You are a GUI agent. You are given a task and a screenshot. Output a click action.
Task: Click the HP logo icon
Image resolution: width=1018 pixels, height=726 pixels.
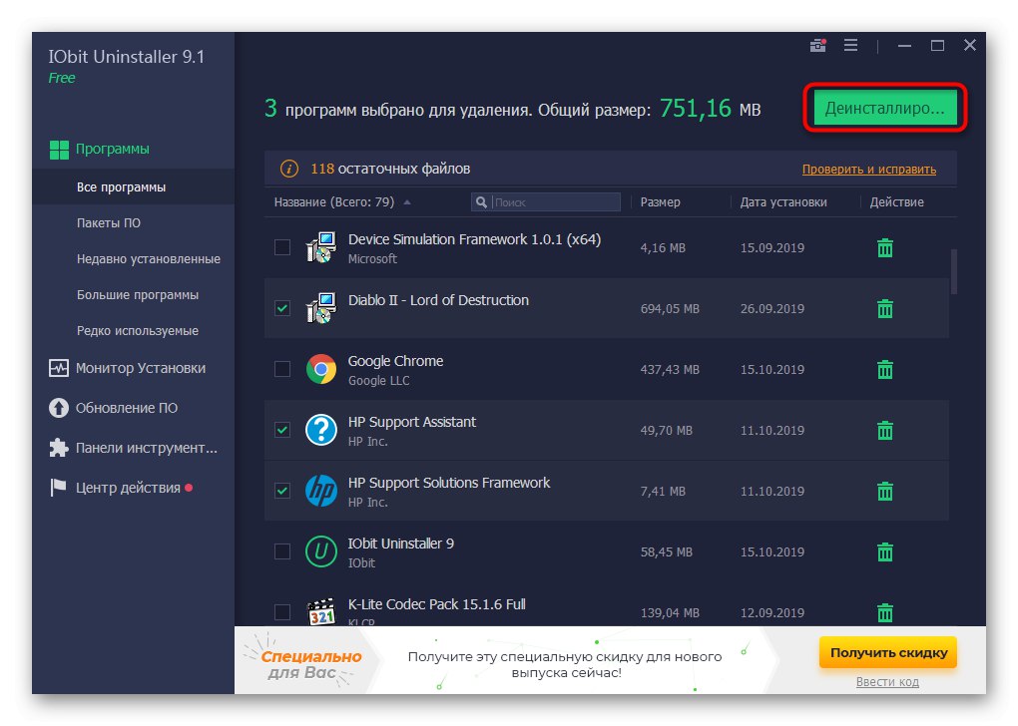tap(321, 491)
